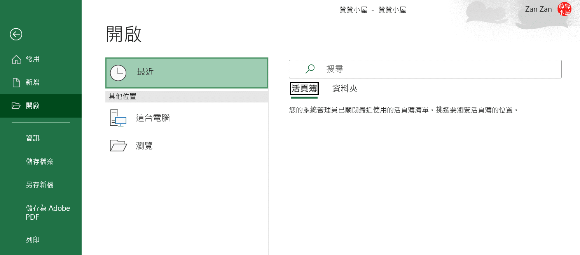Click 瀏覽 to browse files

click(x=187, y=146)
